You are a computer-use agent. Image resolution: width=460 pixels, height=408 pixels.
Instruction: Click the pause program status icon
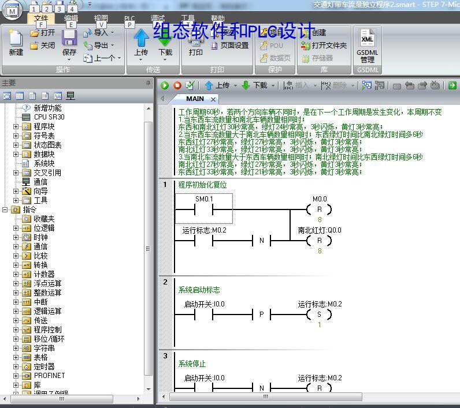click(379, 85)
